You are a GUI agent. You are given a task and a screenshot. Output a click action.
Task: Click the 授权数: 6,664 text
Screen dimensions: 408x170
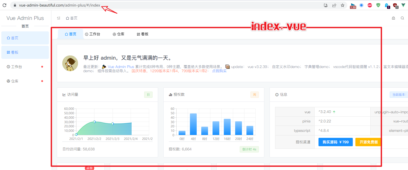point(180,149)
